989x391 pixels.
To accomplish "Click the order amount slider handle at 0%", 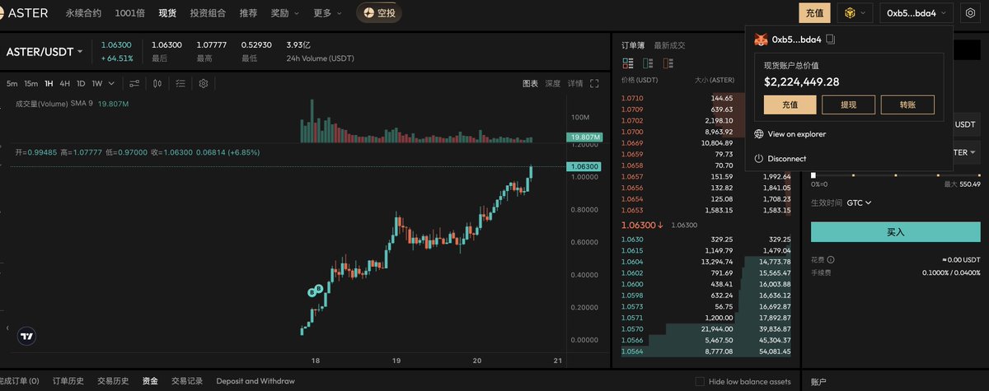I will click(x=813, y=175).
